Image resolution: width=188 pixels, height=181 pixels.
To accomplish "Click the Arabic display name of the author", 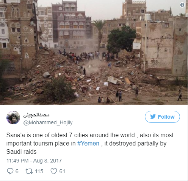I will tap(36, 115).
